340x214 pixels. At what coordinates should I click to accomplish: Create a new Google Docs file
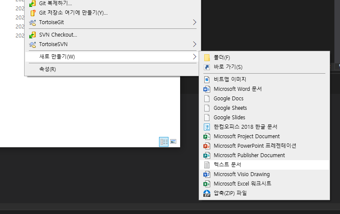coord(264,99)
